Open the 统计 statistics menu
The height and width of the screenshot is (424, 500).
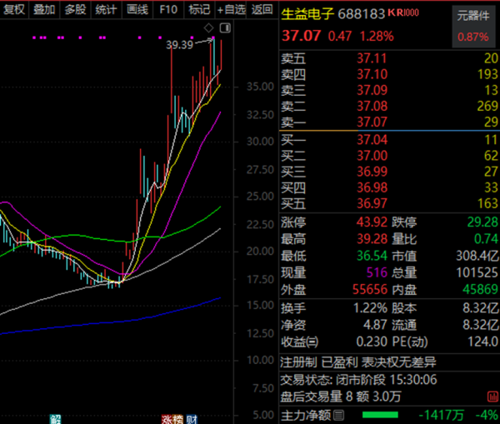pyautogui.click(x=106, y=9)
